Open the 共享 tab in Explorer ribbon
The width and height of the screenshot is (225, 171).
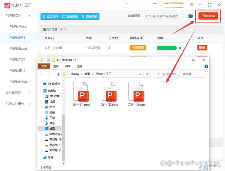(68, 66)
